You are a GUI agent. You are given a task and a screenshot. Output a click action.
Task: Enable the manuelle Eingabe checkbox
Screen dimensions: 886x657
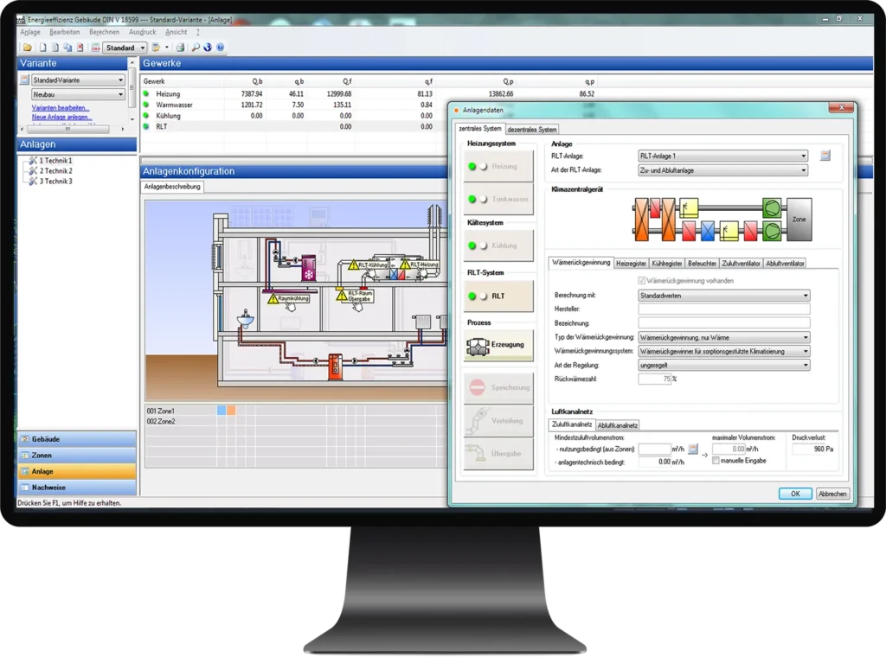tap(715, 461)
